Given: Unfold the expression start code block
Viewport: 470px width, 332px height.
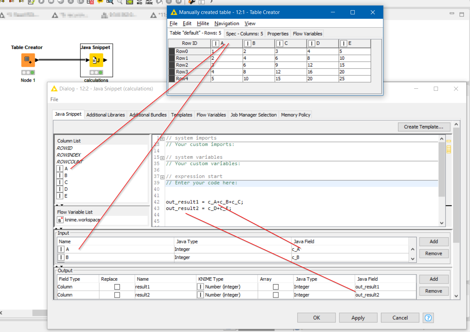Looking at the screenshot, I should tap(162, 177).
